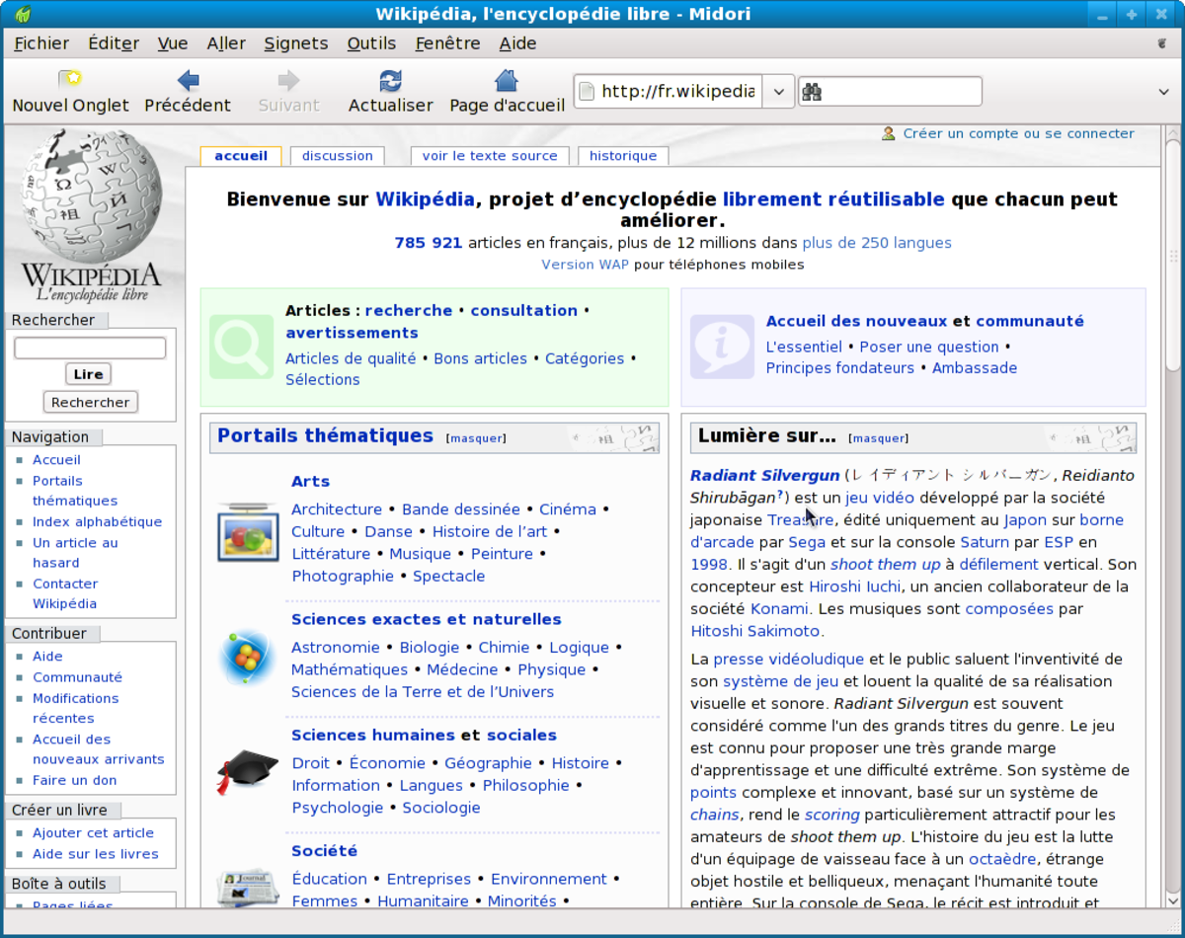The image size is (1185, 938).
Task: Expand the toolbar overflow chevron
Action: tap(1163, 92)
